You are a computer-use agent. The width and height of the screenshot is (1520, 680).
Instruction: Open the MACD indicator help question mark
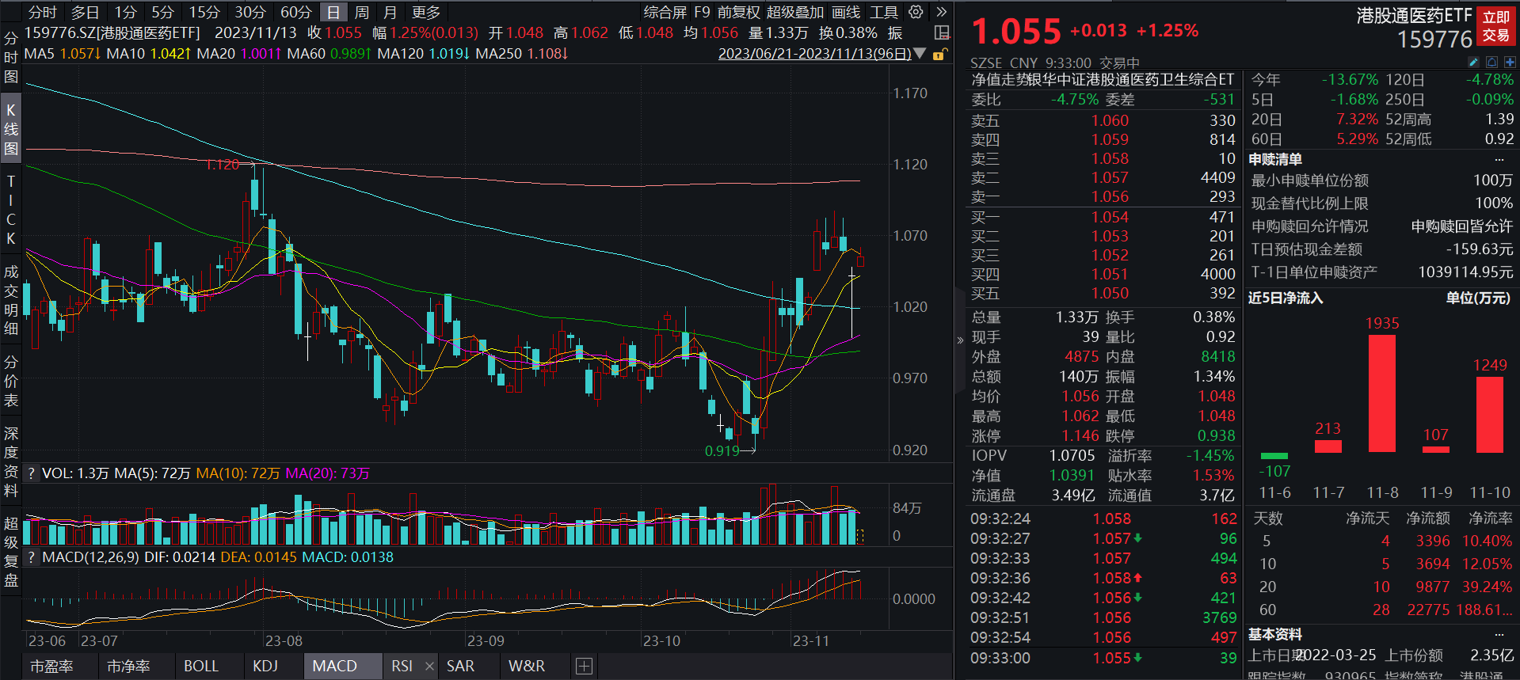[31, 557]
